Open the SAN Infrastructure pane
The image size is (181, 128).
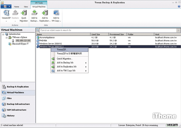pyautogui.click(x=17, y=110)
